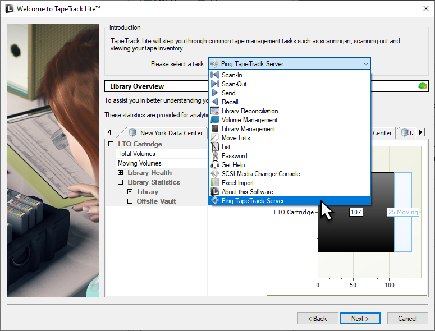Choose the List task entry
Image resolution: width=435 pixels, height=331 pixels.
[290, 146]
